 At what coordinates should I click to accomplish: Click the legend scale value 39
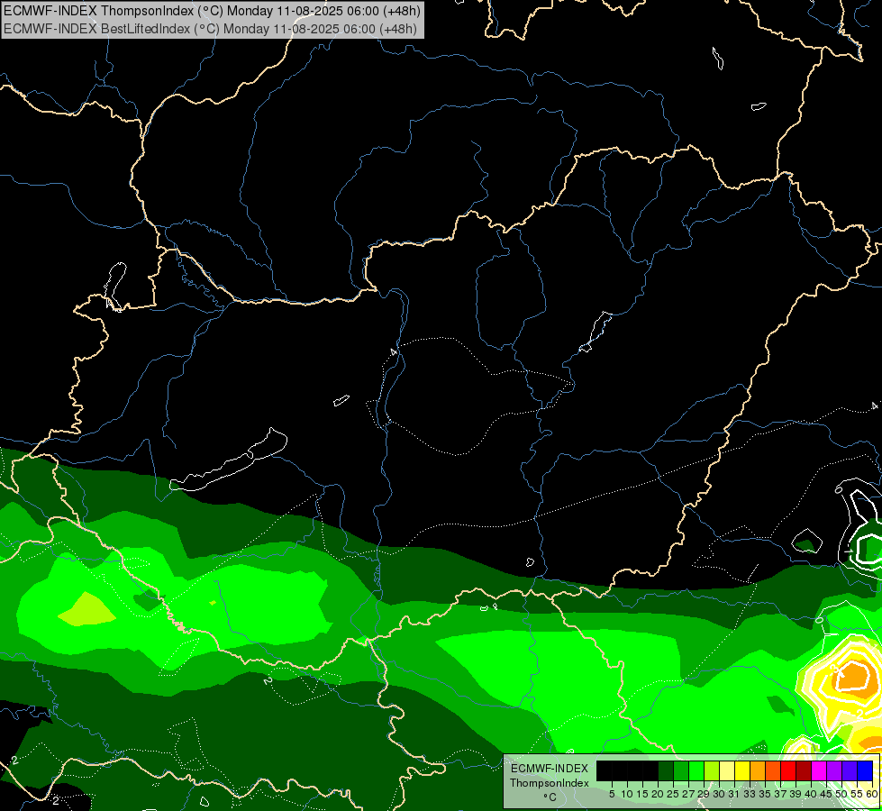[796, 794]
